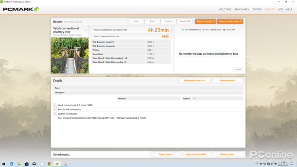Select the Web Browsing - JunglePin row
Screen dimensions: 297x167
(131, 42)
